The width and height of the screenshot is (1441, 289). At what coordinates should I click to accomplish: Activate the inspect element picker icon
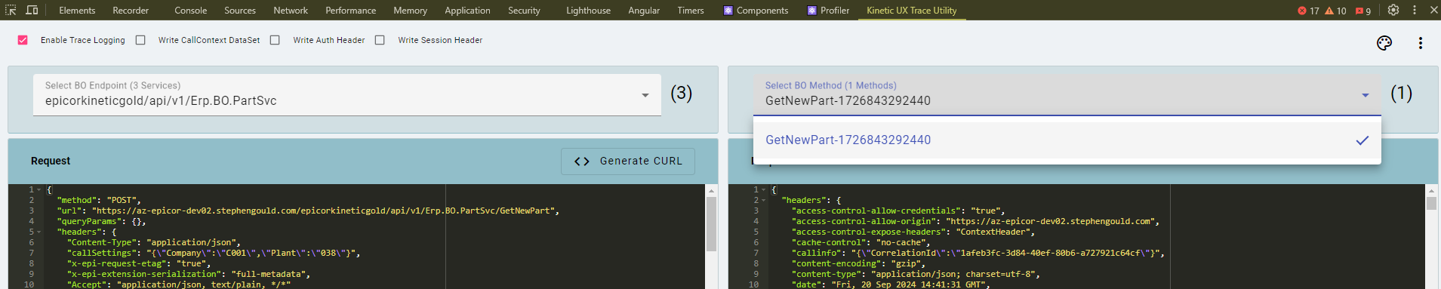pyautogui.click(x=11, y=10)
